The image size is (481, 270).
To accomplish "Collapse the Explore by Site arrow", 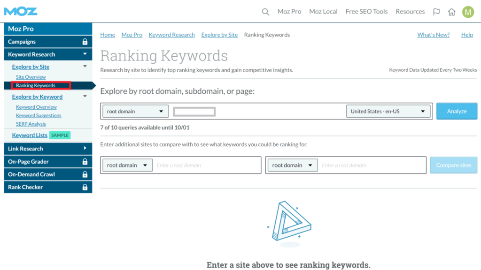I will coord(85,67).
